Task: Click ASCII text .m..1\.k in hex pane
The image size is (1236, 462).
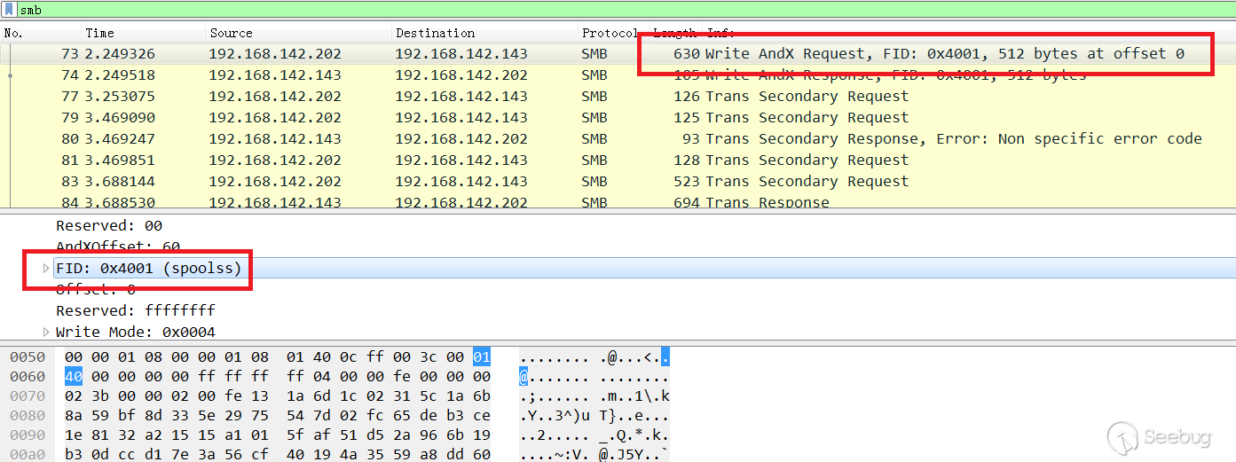Action: coord(634,396)
